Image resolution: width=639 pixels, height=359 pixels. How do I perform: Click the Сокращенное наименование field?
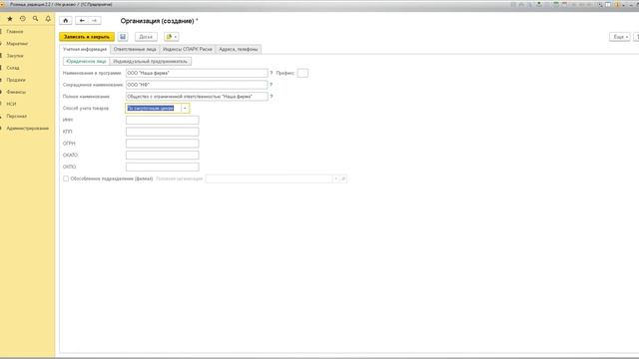tap(197, 85)
